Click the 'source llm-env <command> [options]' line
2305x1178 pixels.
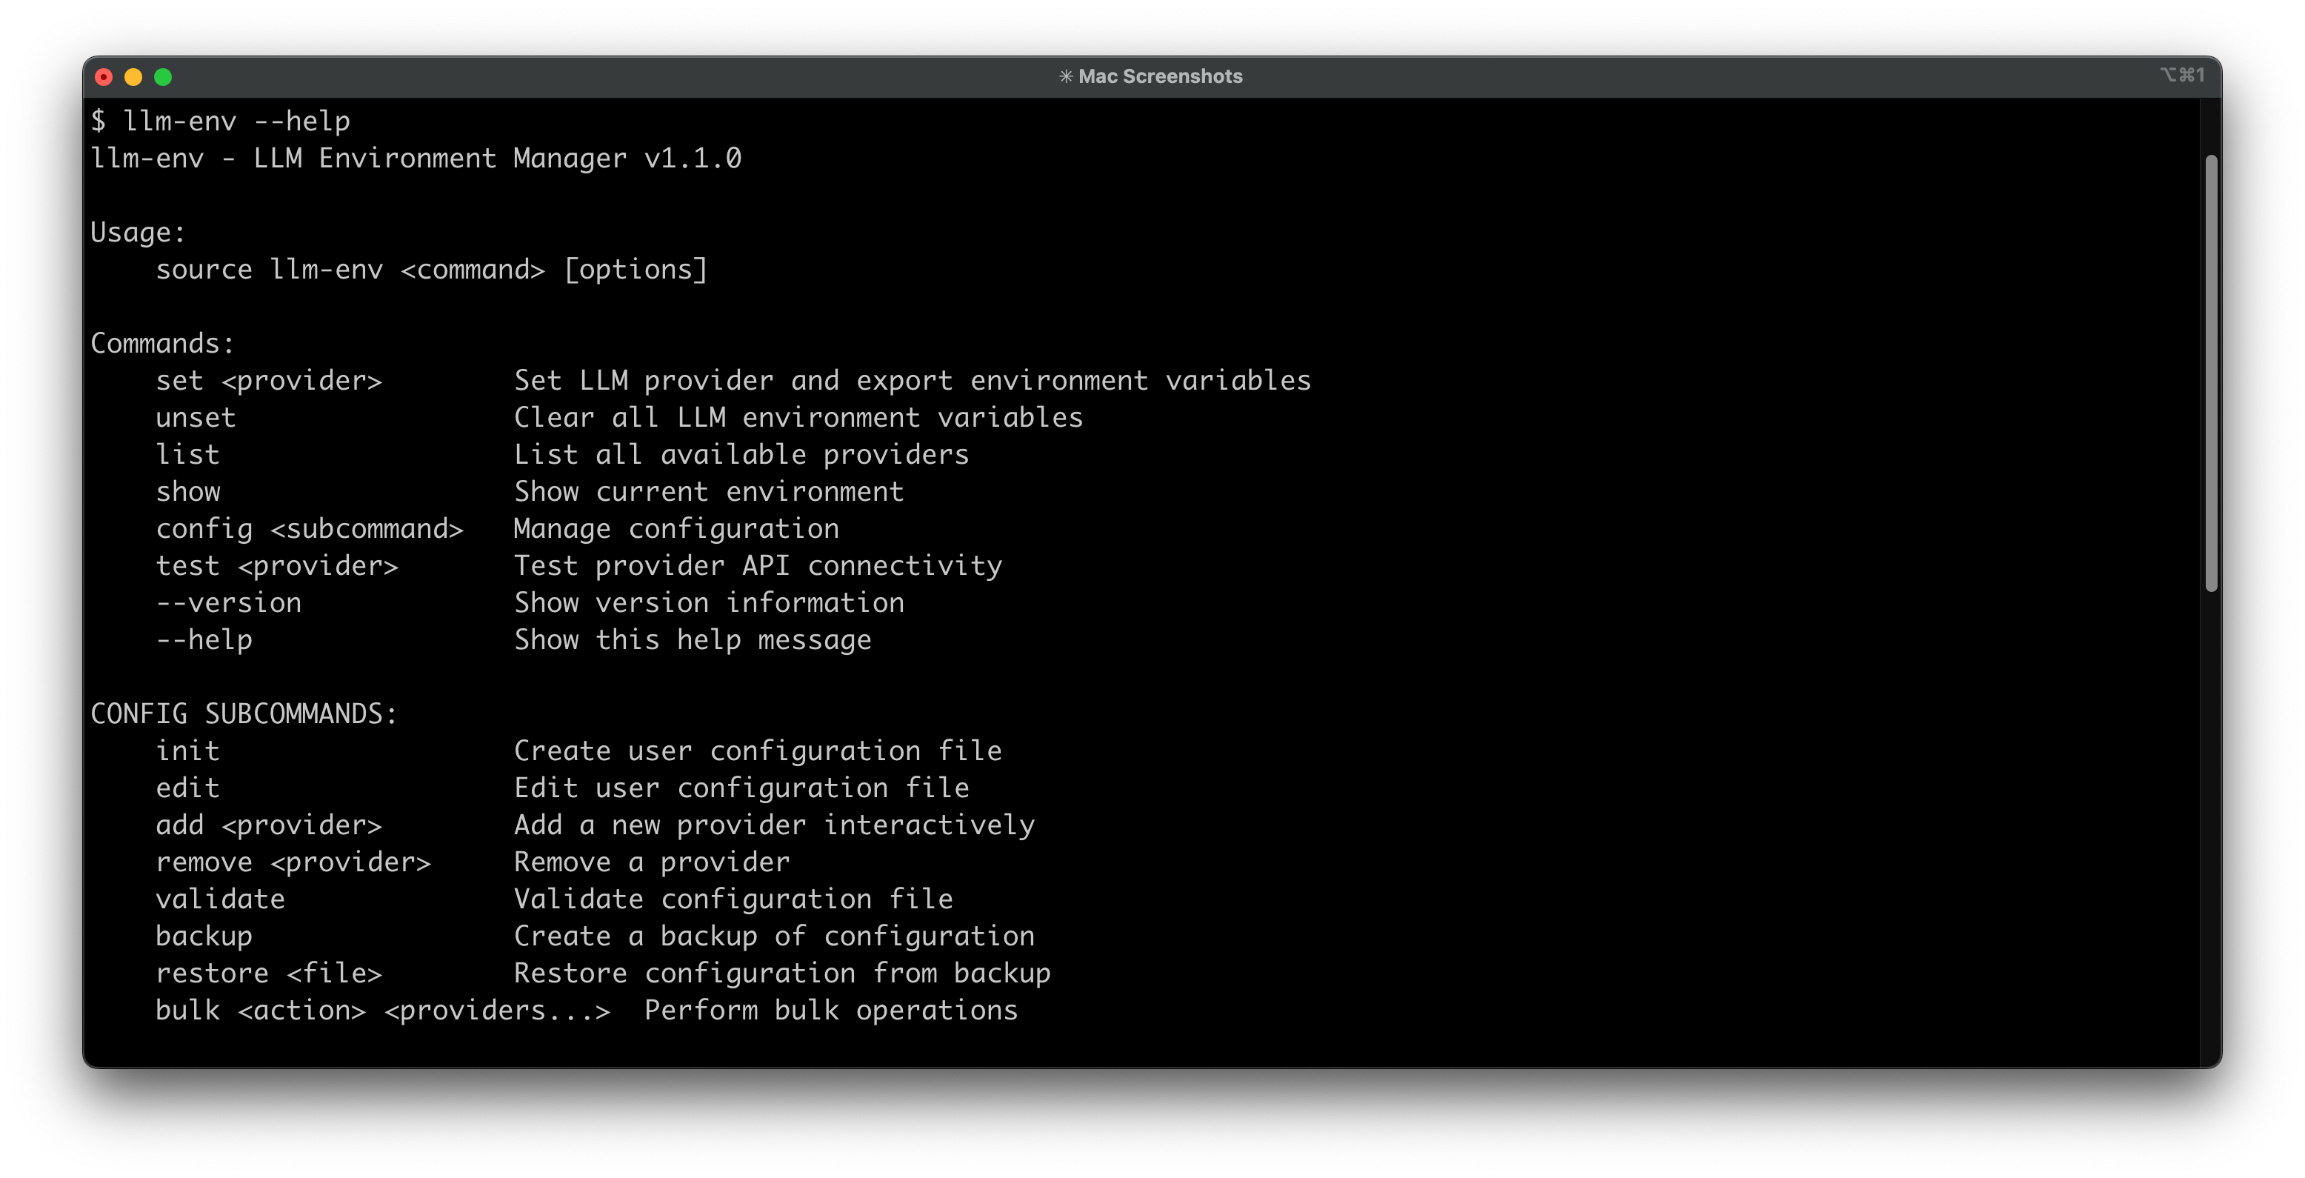[431, 270]
